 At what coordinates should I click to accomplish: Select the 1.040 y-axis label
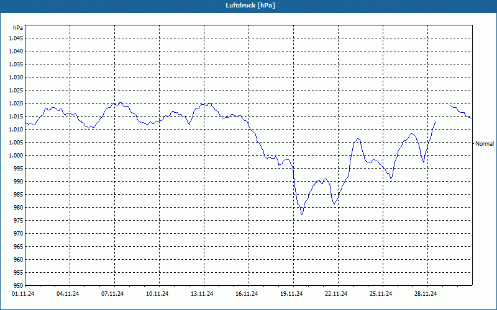click(x=16, y=51)
